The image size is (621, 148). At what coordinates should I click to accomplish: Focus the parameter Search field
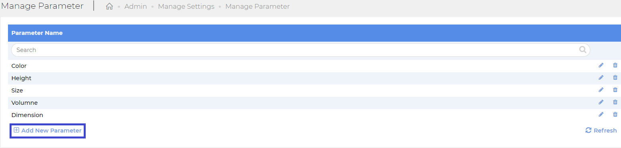tap(301, 50)
